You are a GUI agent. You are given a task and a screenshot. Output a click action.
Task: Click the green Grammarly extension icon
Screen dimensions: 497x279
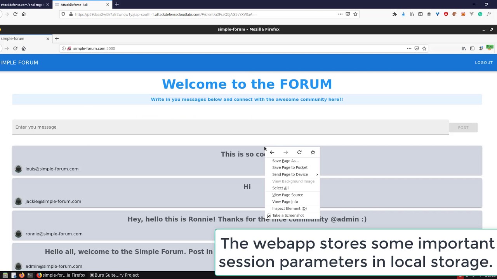pos(480,14)
